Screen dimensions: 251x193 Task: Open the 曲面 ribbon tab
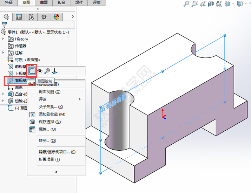point(44,2)
